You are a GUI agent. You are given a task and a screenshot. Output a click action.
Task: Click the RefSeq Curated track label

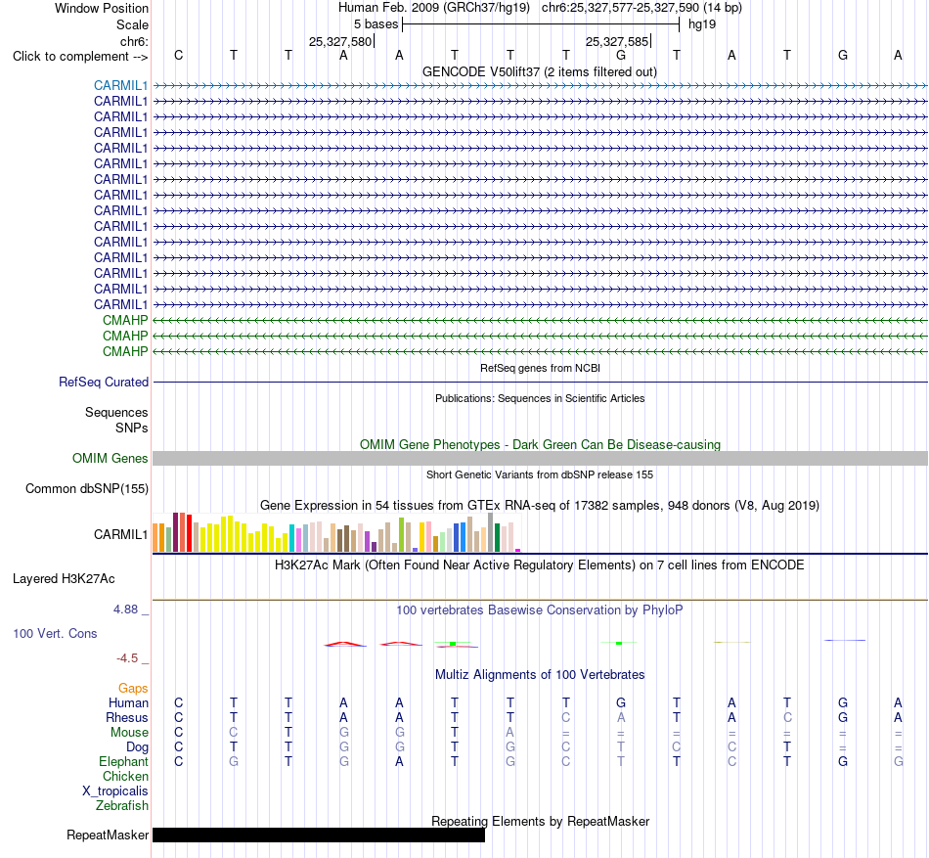coord(104,383)
